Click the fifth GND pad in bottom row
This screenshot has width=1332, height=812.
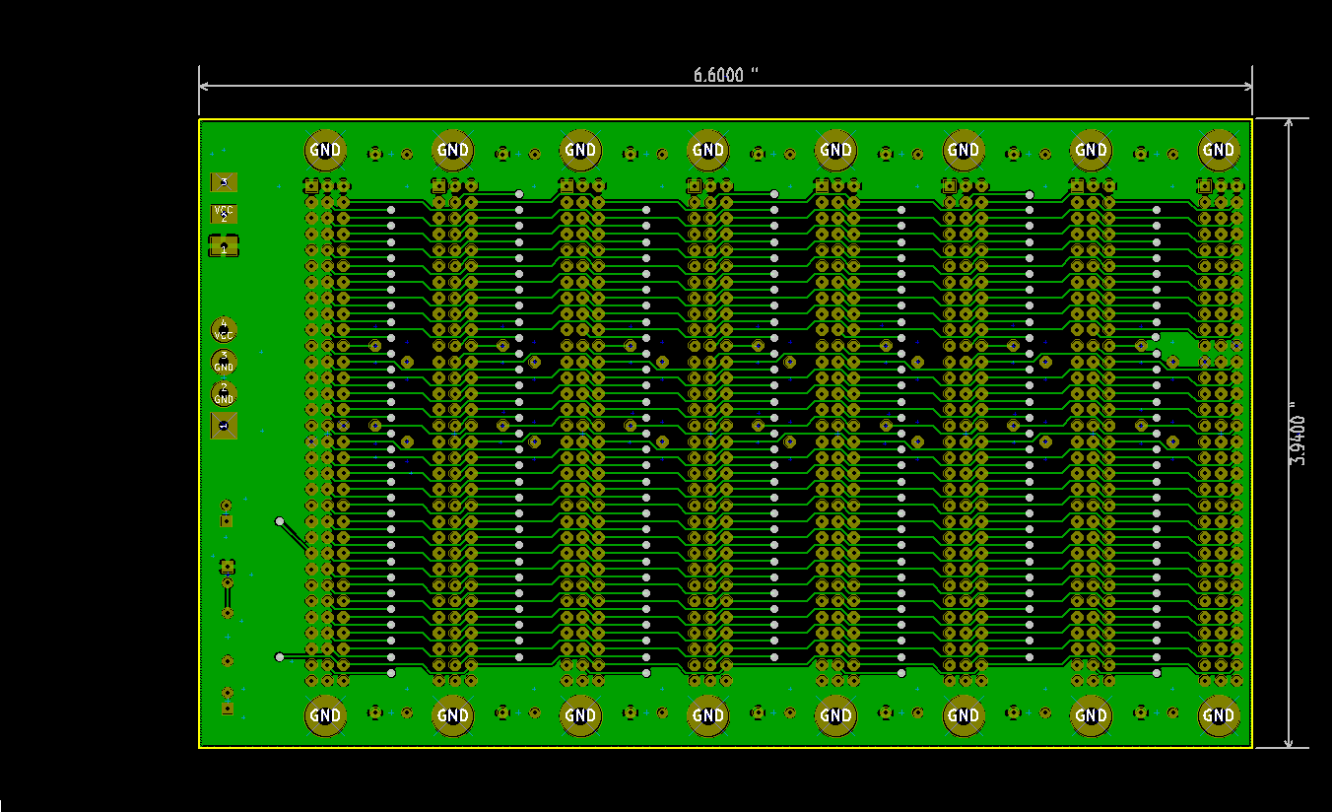coord(835,716)
